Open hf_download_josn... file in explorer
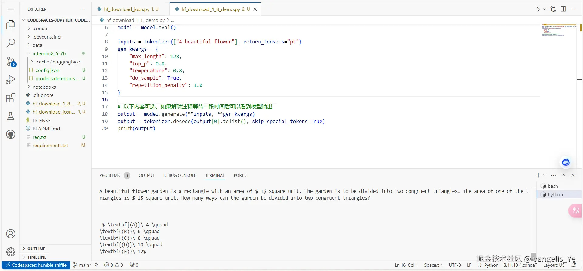Image resolution: width=583 pixels, height=271 pixels. 56,112
